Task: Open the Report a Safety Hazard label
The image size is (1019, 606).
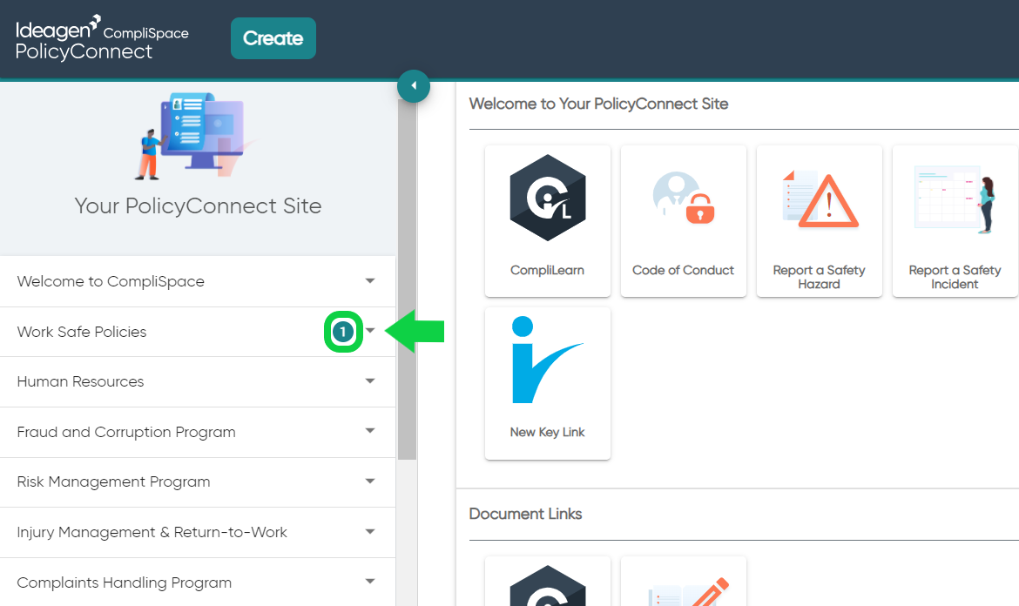Action: click(x=819, y=277)
